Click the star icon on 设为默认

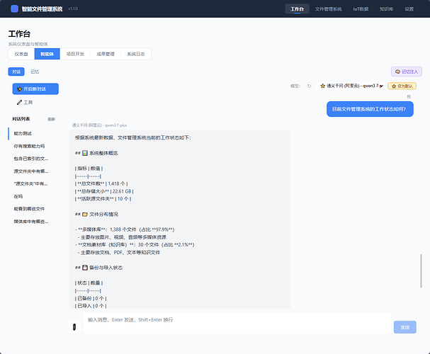pos(394,86)
